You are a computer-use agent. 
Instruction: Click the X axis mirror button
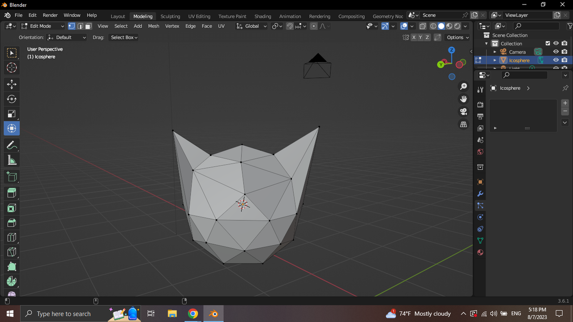point(414,37)
